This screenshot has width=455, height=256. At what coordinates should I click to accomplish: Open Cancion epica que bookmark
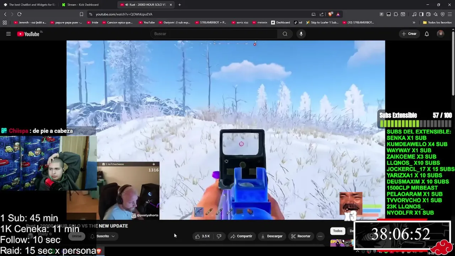click(117, 22)
